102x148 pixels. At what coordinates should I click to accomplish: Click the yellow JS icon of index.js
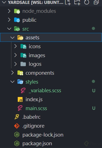pyautogui.click(x=20, y=100)
